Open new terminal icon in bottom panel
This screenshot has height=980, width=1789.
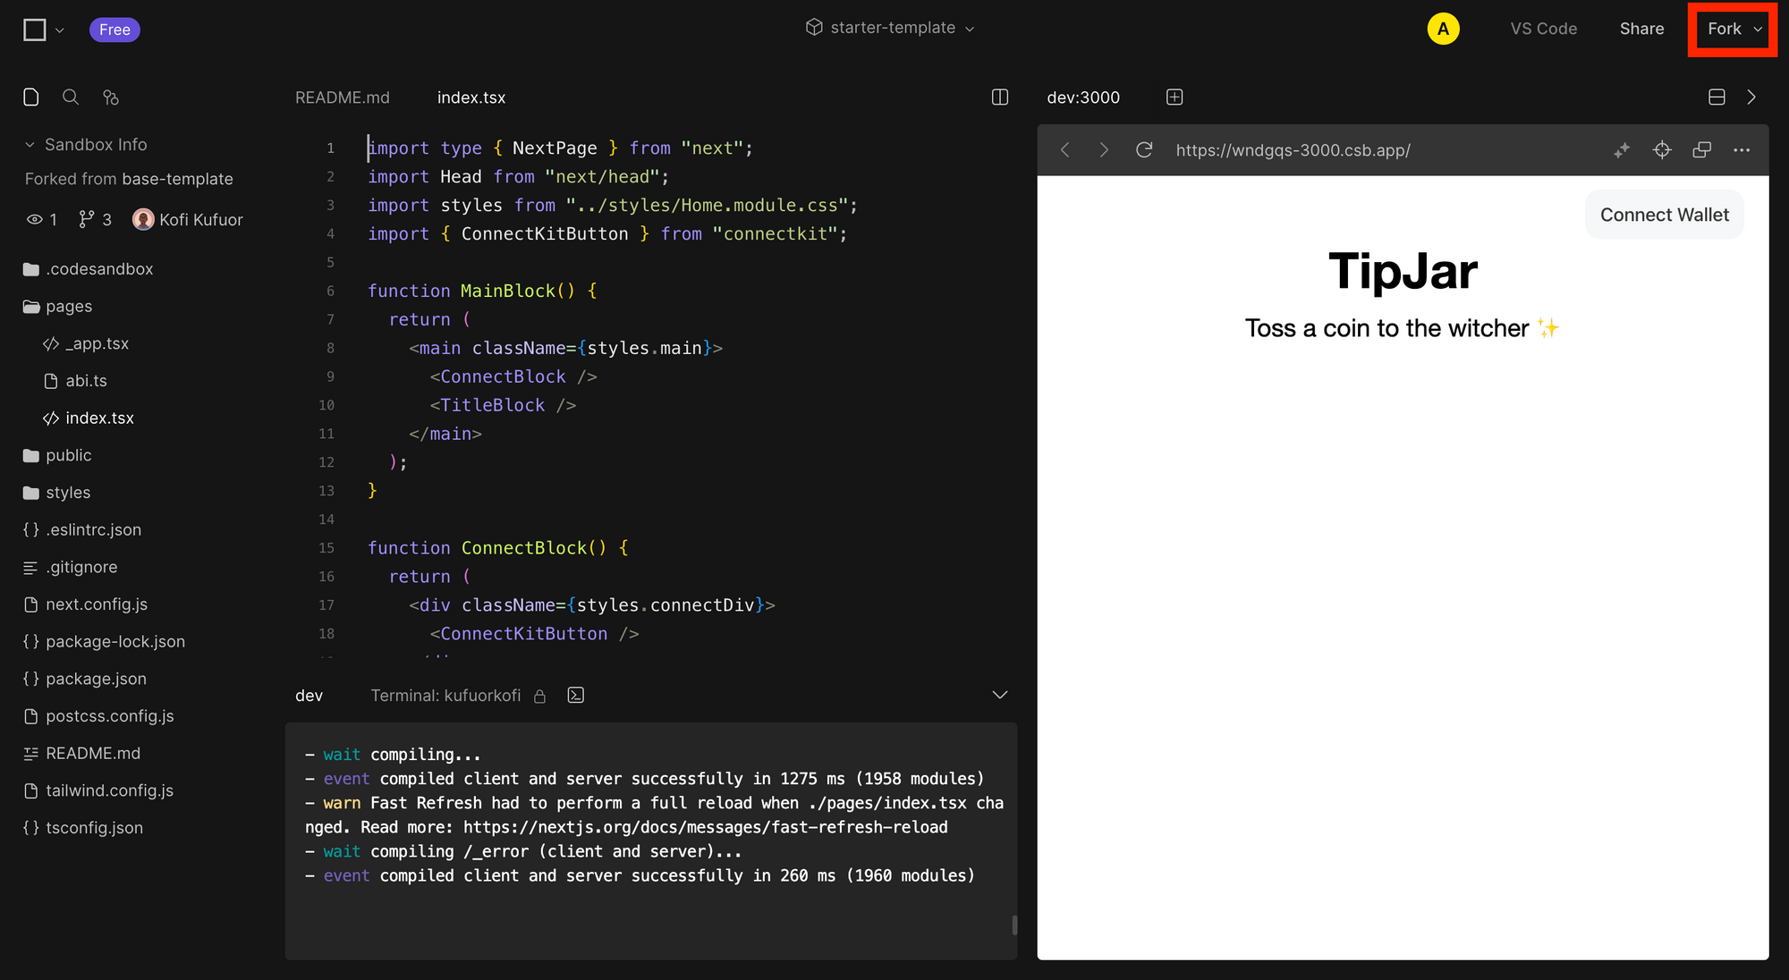[x=576, y=695]
